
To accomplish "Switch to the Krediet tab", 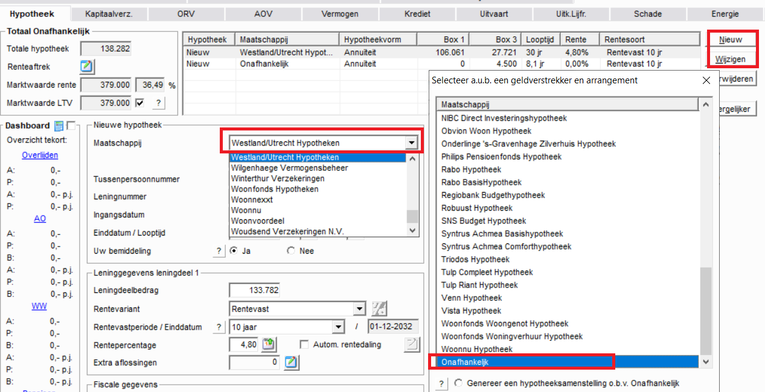I will tap(417, 14).
